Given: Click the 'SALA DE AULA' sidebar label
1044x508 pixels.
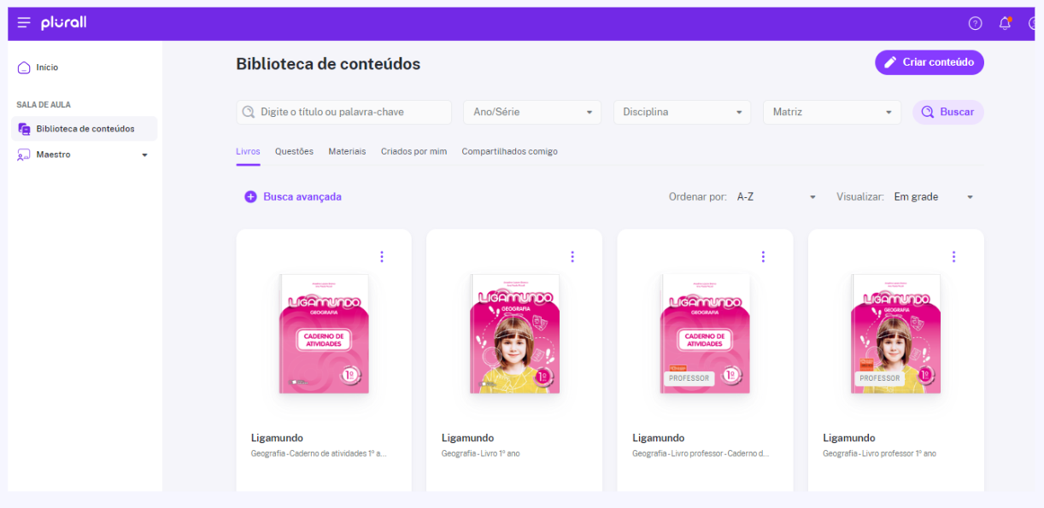Looking at the screenshot, I should coord(44,105).
